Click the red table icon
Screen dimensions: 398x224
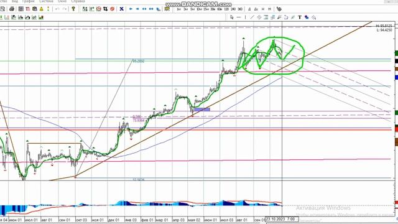(27, 9)
